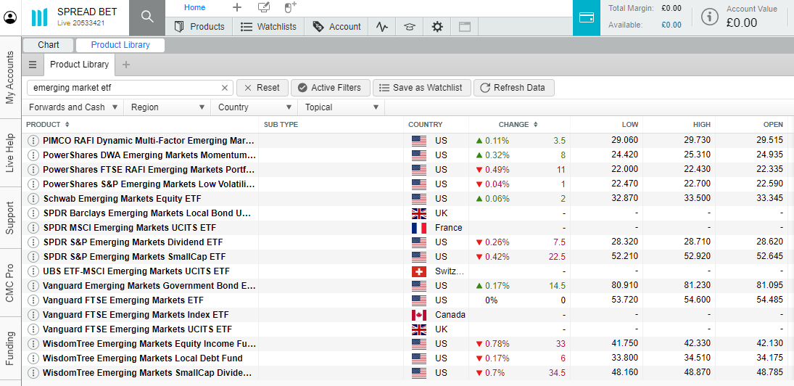Click the account value info icon
This screenshot has width=794, height=386.
pyautogui.click(x=711, y=17)
